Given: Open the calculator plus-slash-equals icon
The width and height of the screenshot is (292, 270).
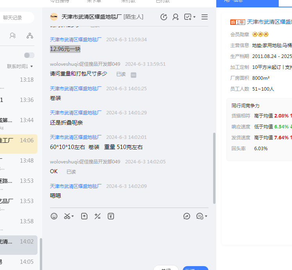Looking at the screenshot, I should pyautogui.click(x=98, y=216).
